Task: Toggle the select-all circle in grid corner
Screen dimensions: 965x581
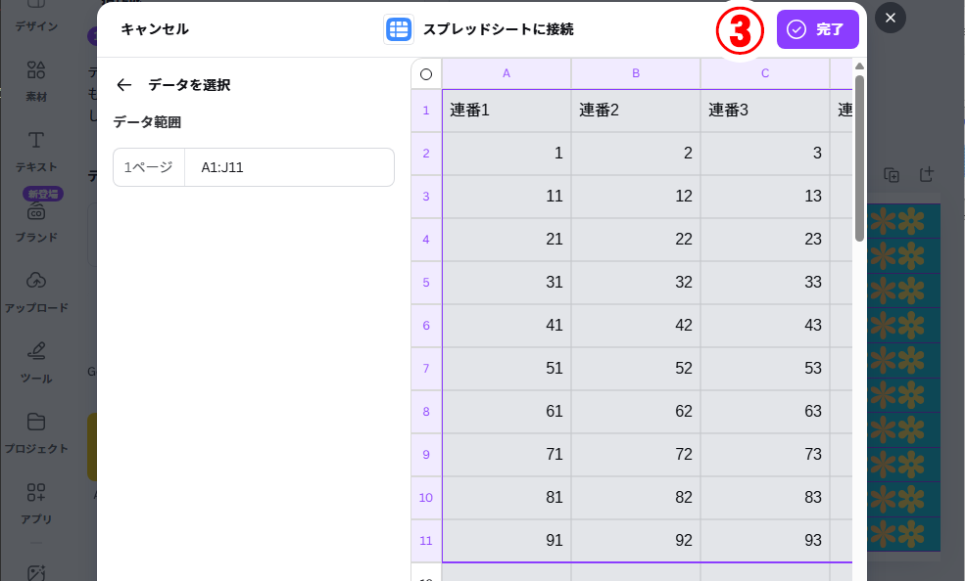Action: 426,74
